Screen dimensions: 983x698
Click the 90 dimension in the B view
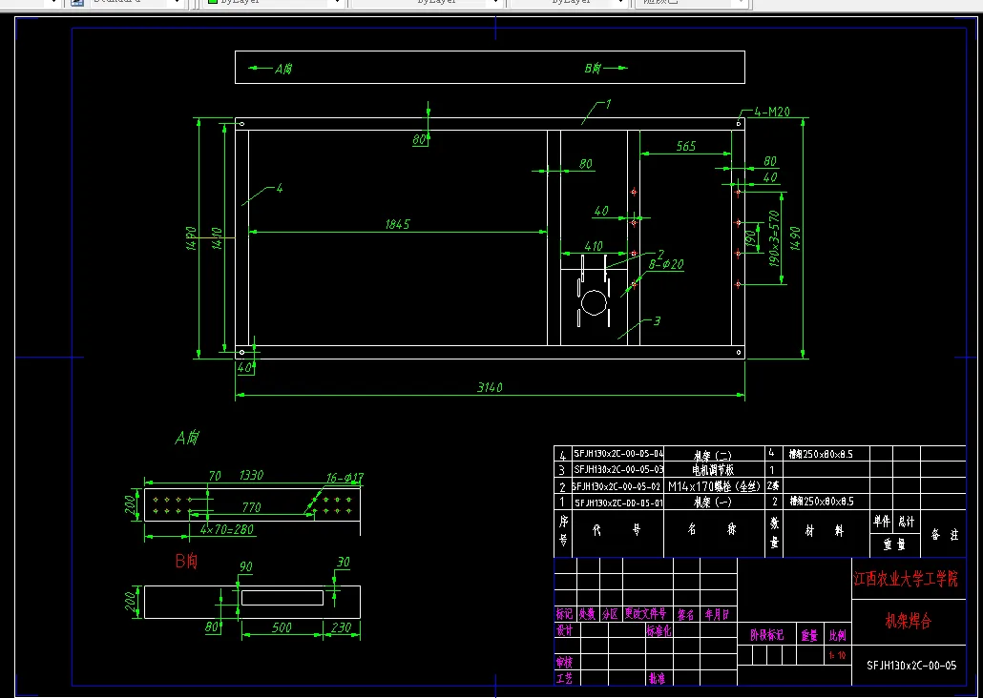click(246, 566)
